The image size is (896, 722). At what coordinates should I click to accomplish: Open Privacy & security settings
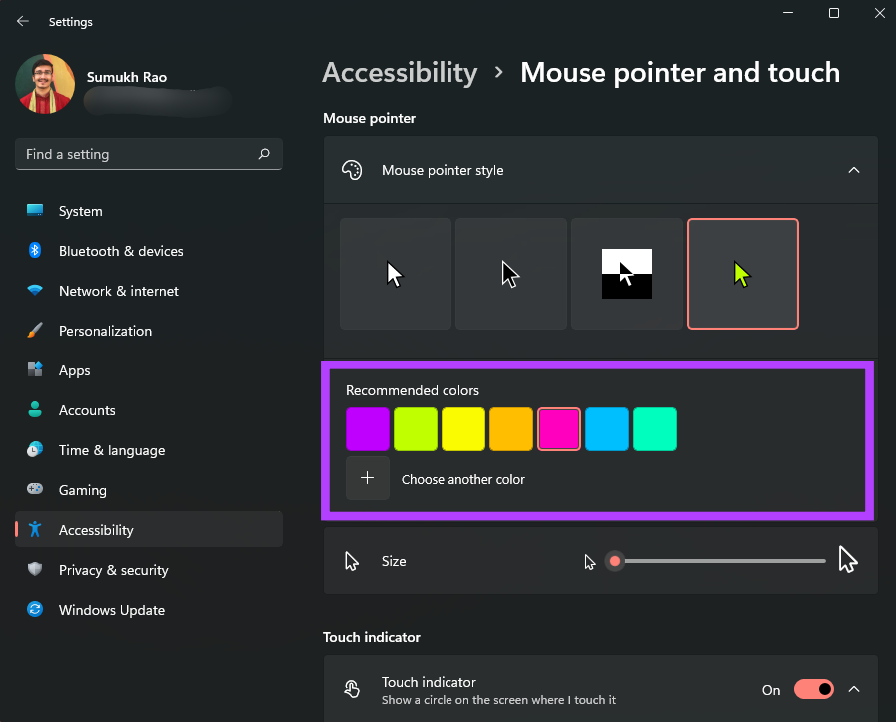click(x=37, y=570)
